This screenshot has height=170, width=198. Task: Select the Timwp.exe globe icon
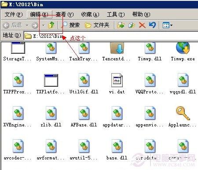pyautogui.click(x=183, y=48)
